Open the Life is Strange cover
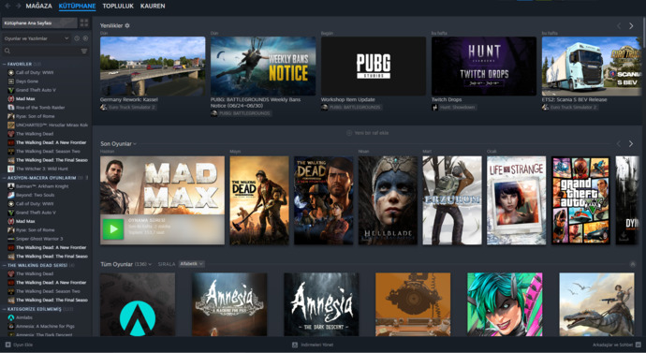The height and width of the screenshot is (353, 646). coord(516,200)
